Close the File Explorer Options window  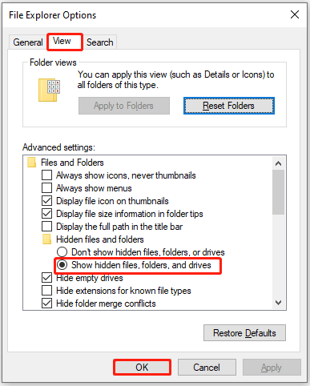[295, 14]
